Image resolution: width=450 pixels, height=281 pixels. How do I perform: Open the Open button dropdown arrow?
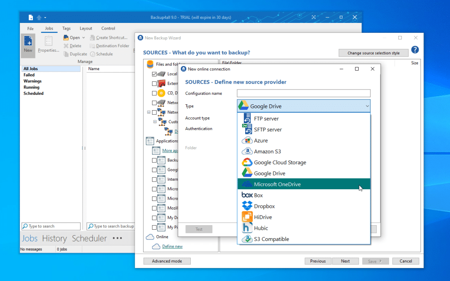[x=83, y=38]
